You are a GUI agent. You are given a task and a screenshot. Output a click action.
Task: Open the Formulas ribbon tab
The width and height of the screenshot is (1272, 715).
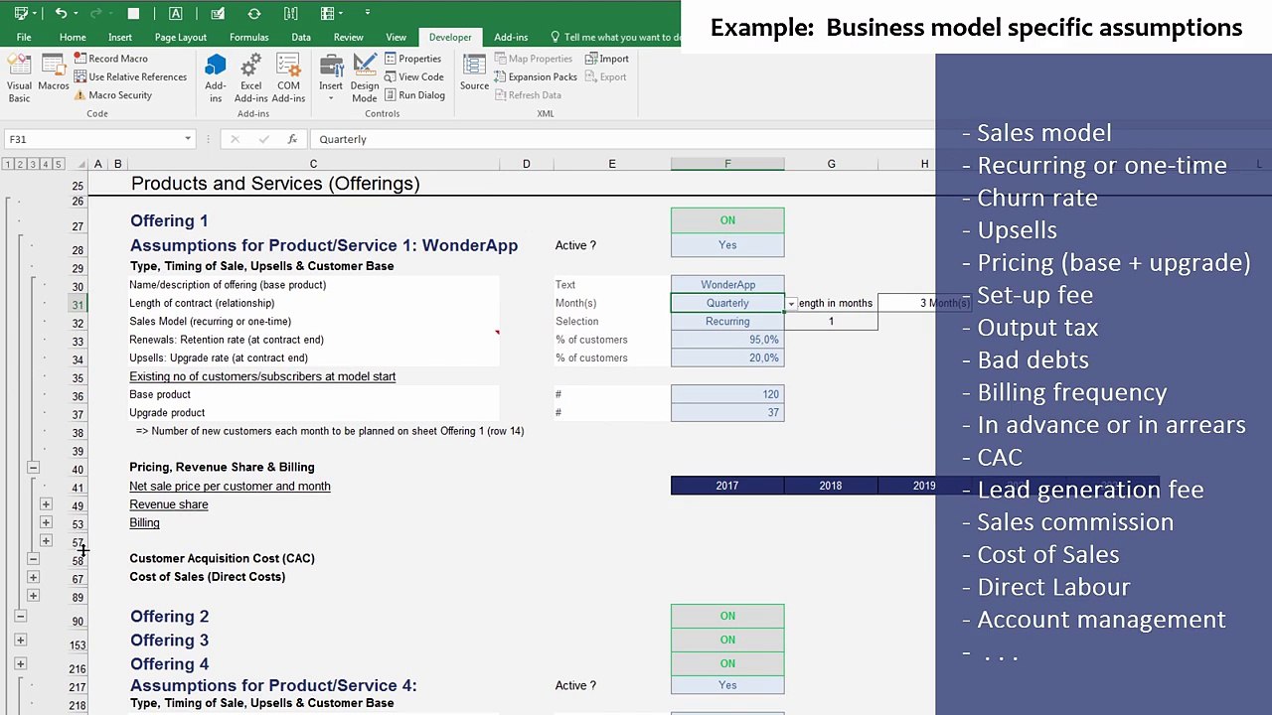248,38
